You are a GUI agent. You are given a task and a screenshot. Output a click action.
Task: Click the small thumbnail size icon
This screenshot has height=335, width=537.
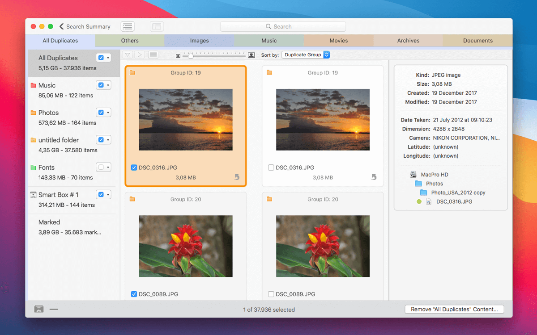pyautogui.click(x=178, y=55)
